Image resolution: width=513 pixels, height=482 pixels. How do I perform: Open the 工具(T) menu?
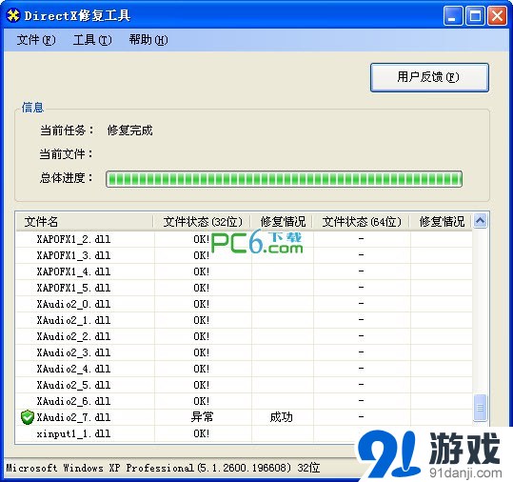pyautogui.click(x=92, y=40)
